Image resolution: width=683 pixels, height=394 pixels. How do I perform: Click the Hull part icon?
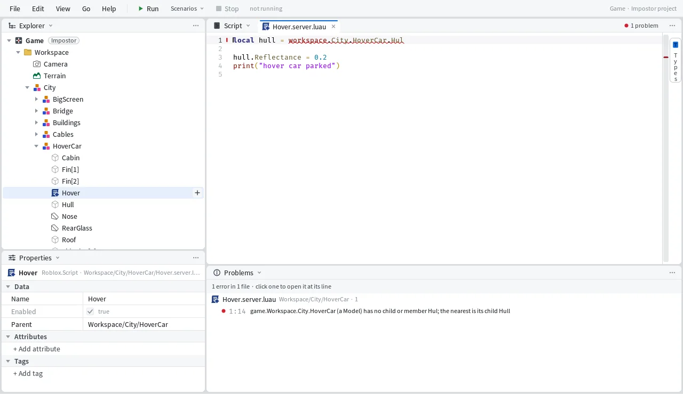pos(55,204)
